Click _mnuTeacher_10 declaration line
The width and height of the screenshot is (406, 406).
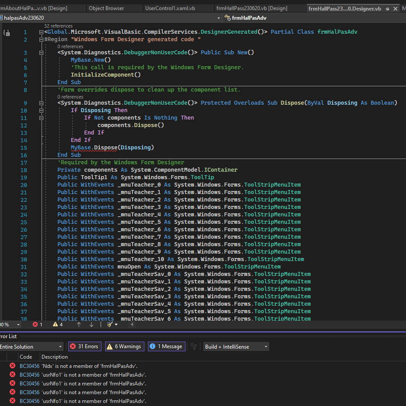(181, 259)
